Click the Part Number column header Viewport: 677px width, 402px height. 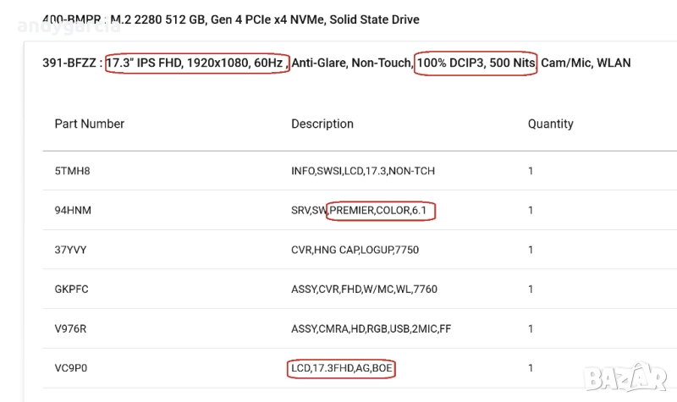90,124
